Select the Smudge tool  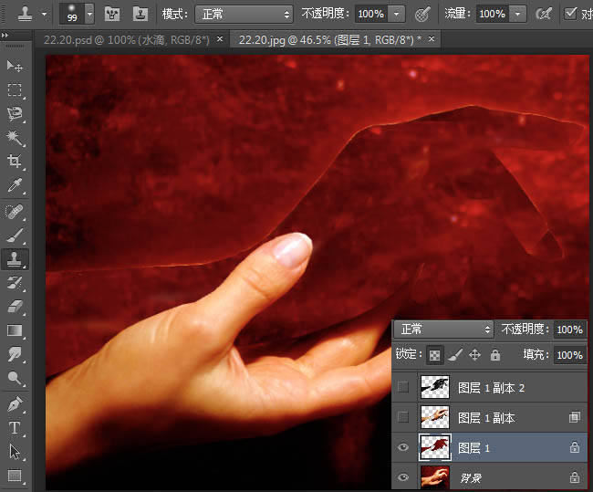click(x=15, y=354)
